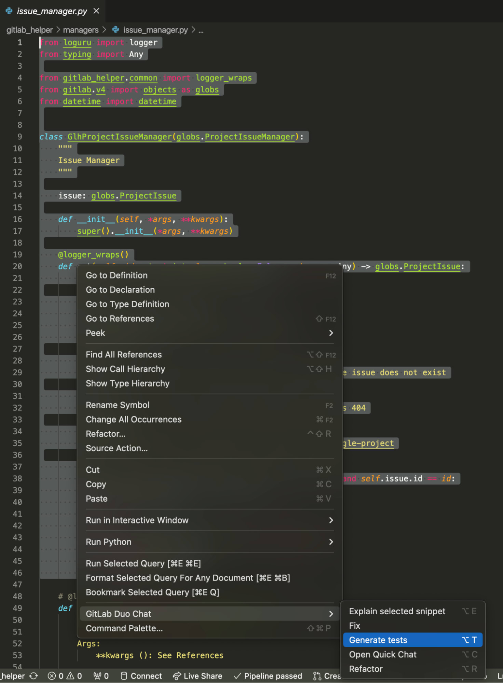Screen dimensions: 503x683
Task: Choose Refactor... in context menu
Action: point(209,434)
